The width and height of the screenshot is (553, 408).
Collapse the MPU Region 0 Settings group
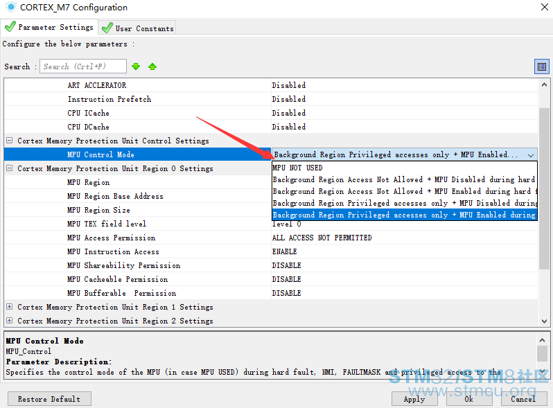coord(10,168)
